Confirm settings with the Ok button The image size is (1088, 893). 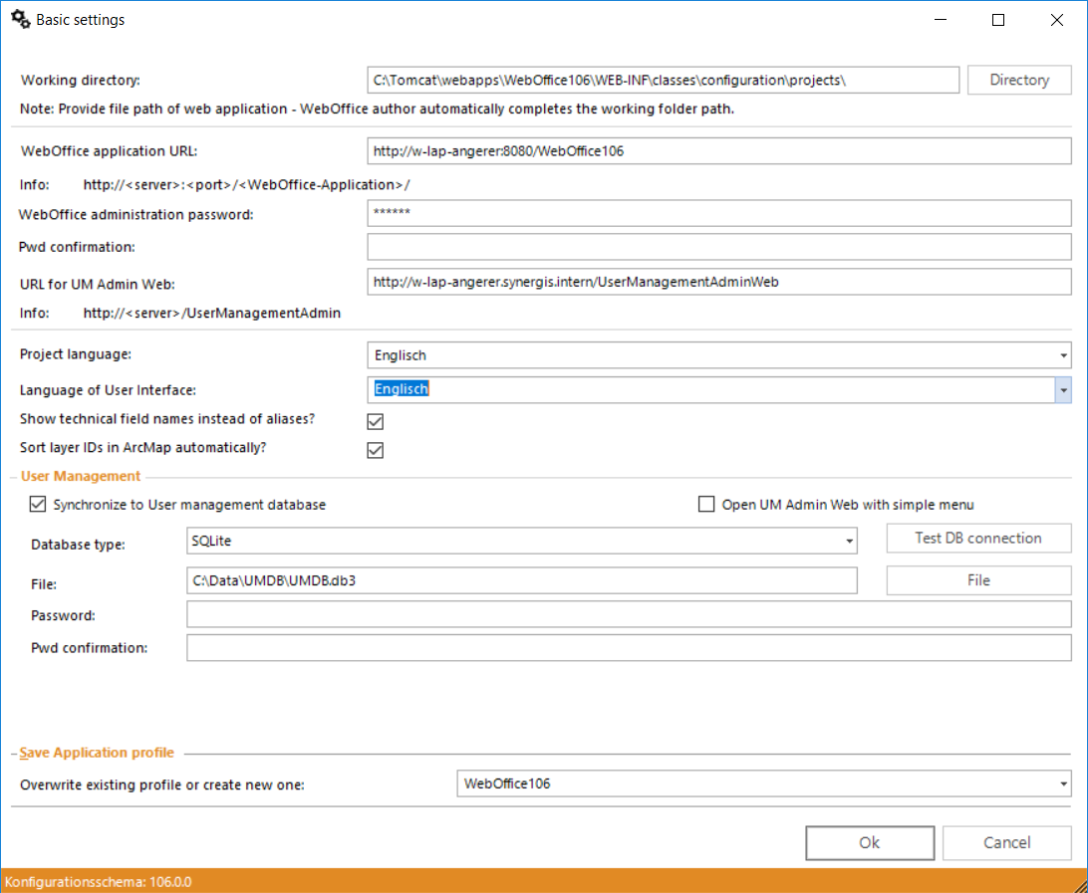click(870, 842)
